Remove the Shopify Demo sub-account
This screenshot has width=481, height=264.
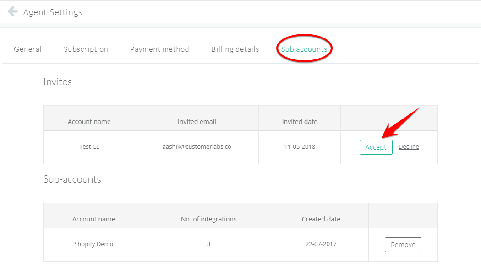(x=403, y=245)
